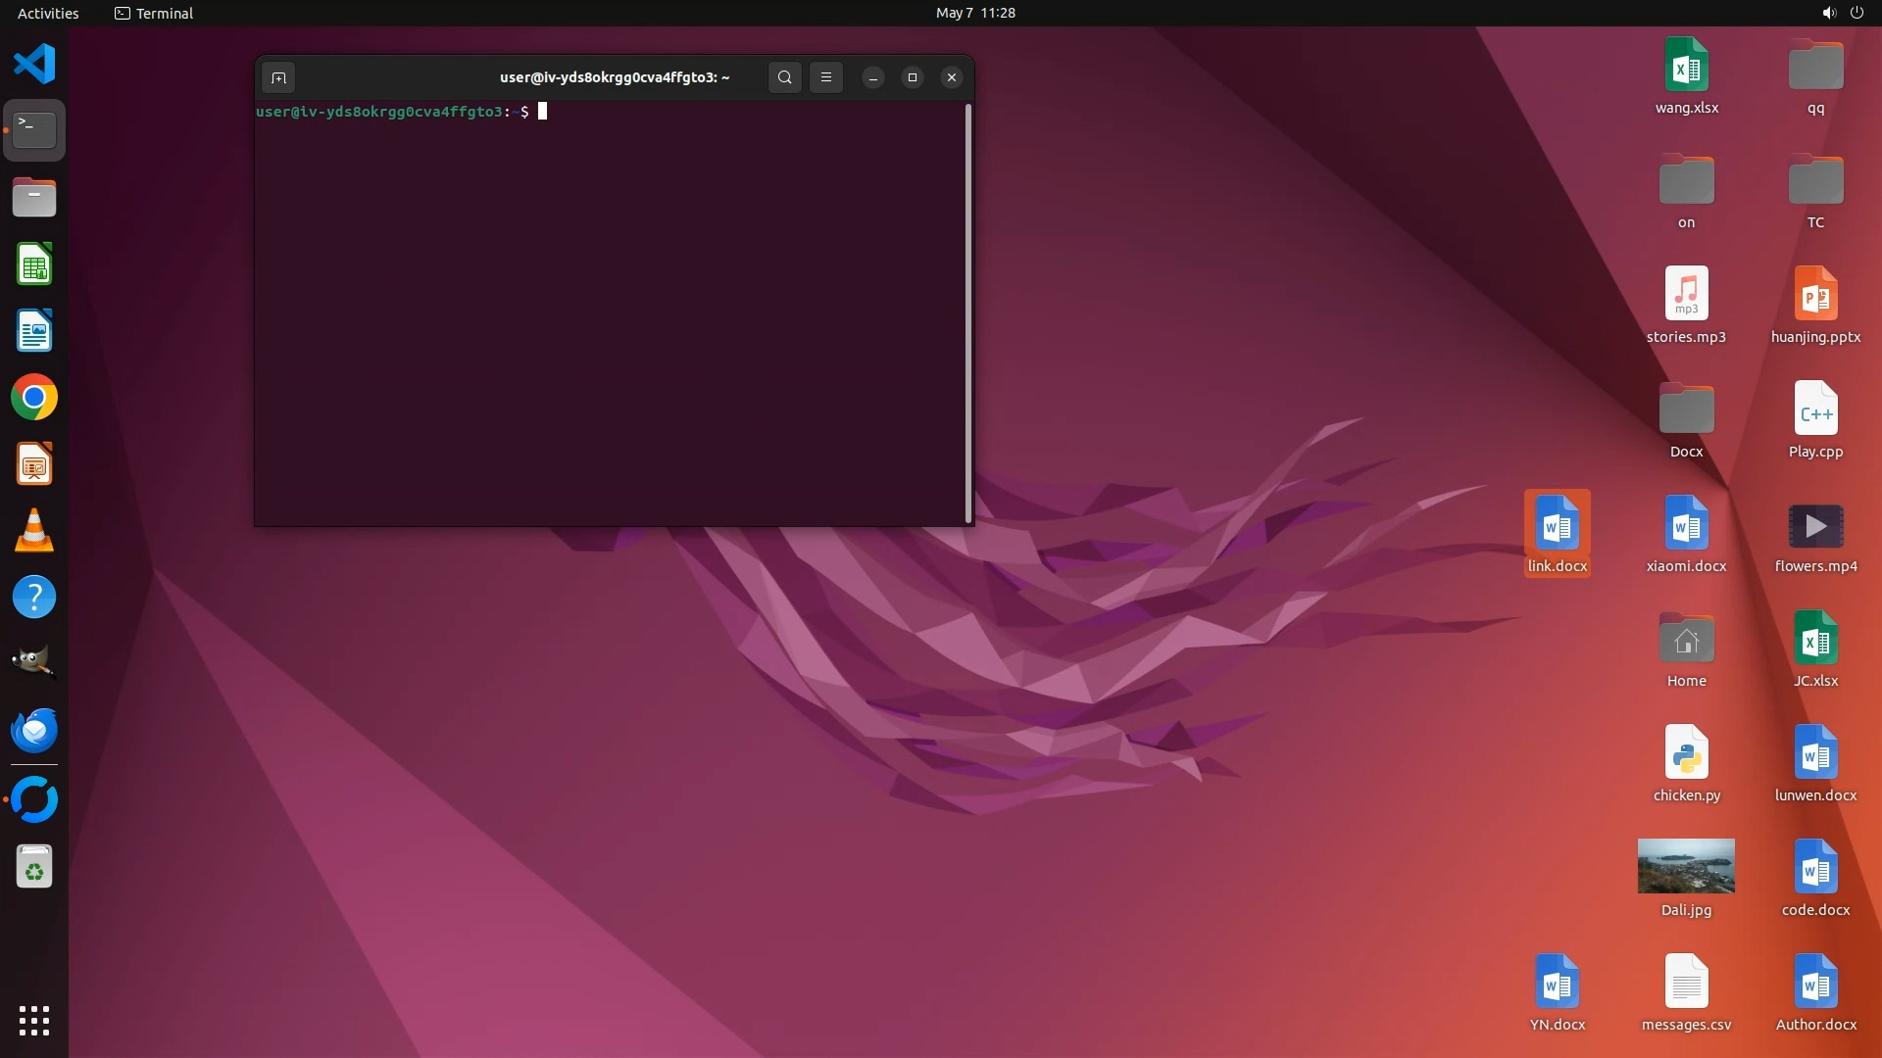Click Activities in top bar
Image resolution: width=1882 pixels, height=1058 pixels.
click(x=48, y=13)
